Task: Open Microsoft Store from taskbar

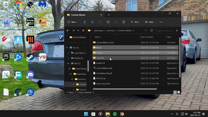Action: 93,114
